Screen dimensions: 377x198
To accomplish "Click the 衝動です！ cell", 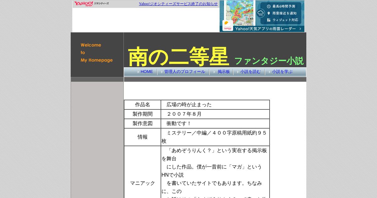I will click(215, 124).
